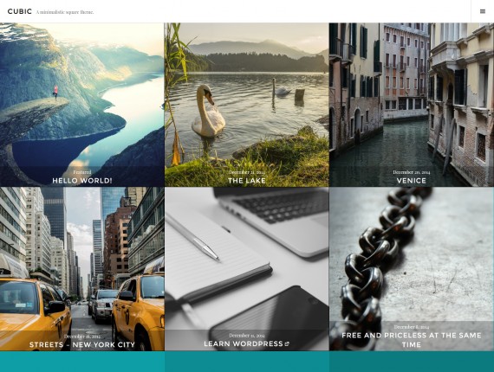Screen dimensions: 494x372
Task: Open the Venice post title
Action: 411,181
